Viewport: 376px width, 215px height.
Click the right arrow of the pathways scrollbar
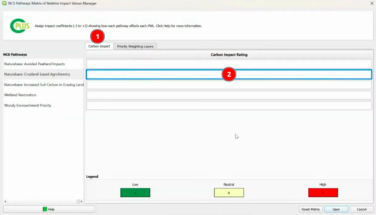[x=82, y=201]
